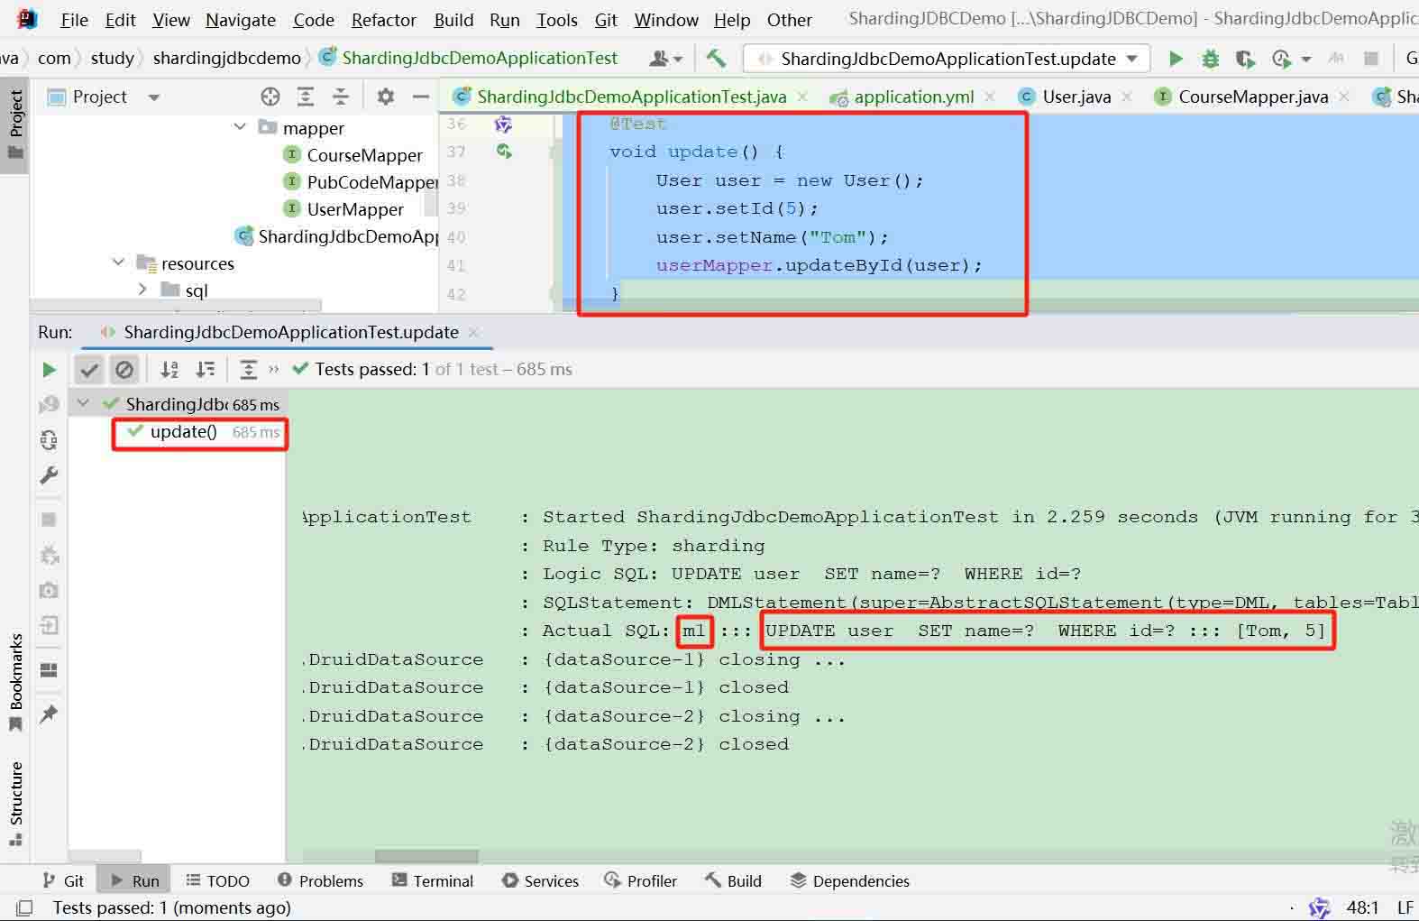The width and height of the screenshot is (1419, 921).
Task: Click the layout icon in Run sidebar
Action: coord(49,669)
